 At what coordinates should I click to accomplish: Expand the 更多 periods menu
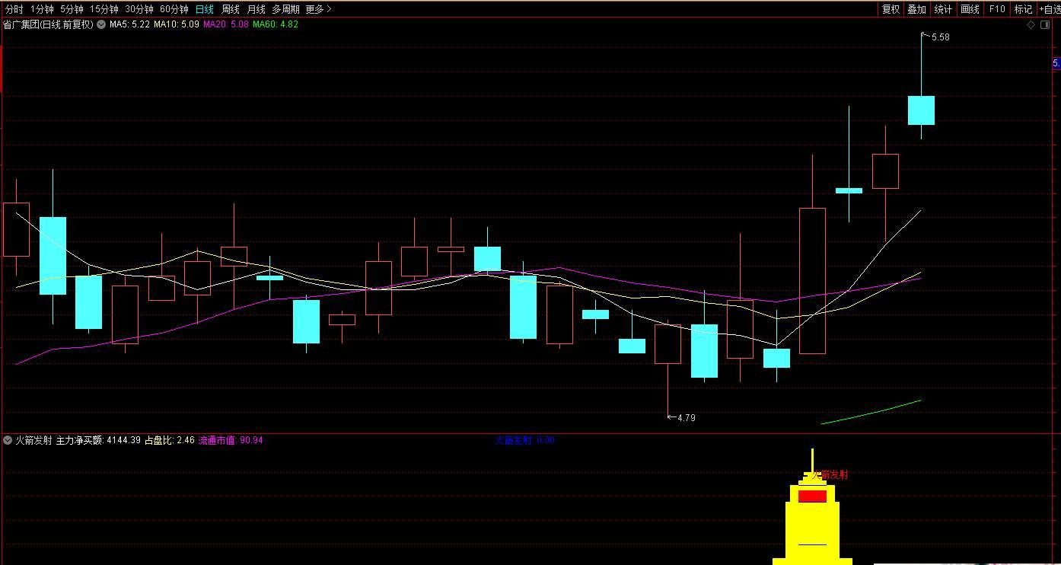(318, 9)
